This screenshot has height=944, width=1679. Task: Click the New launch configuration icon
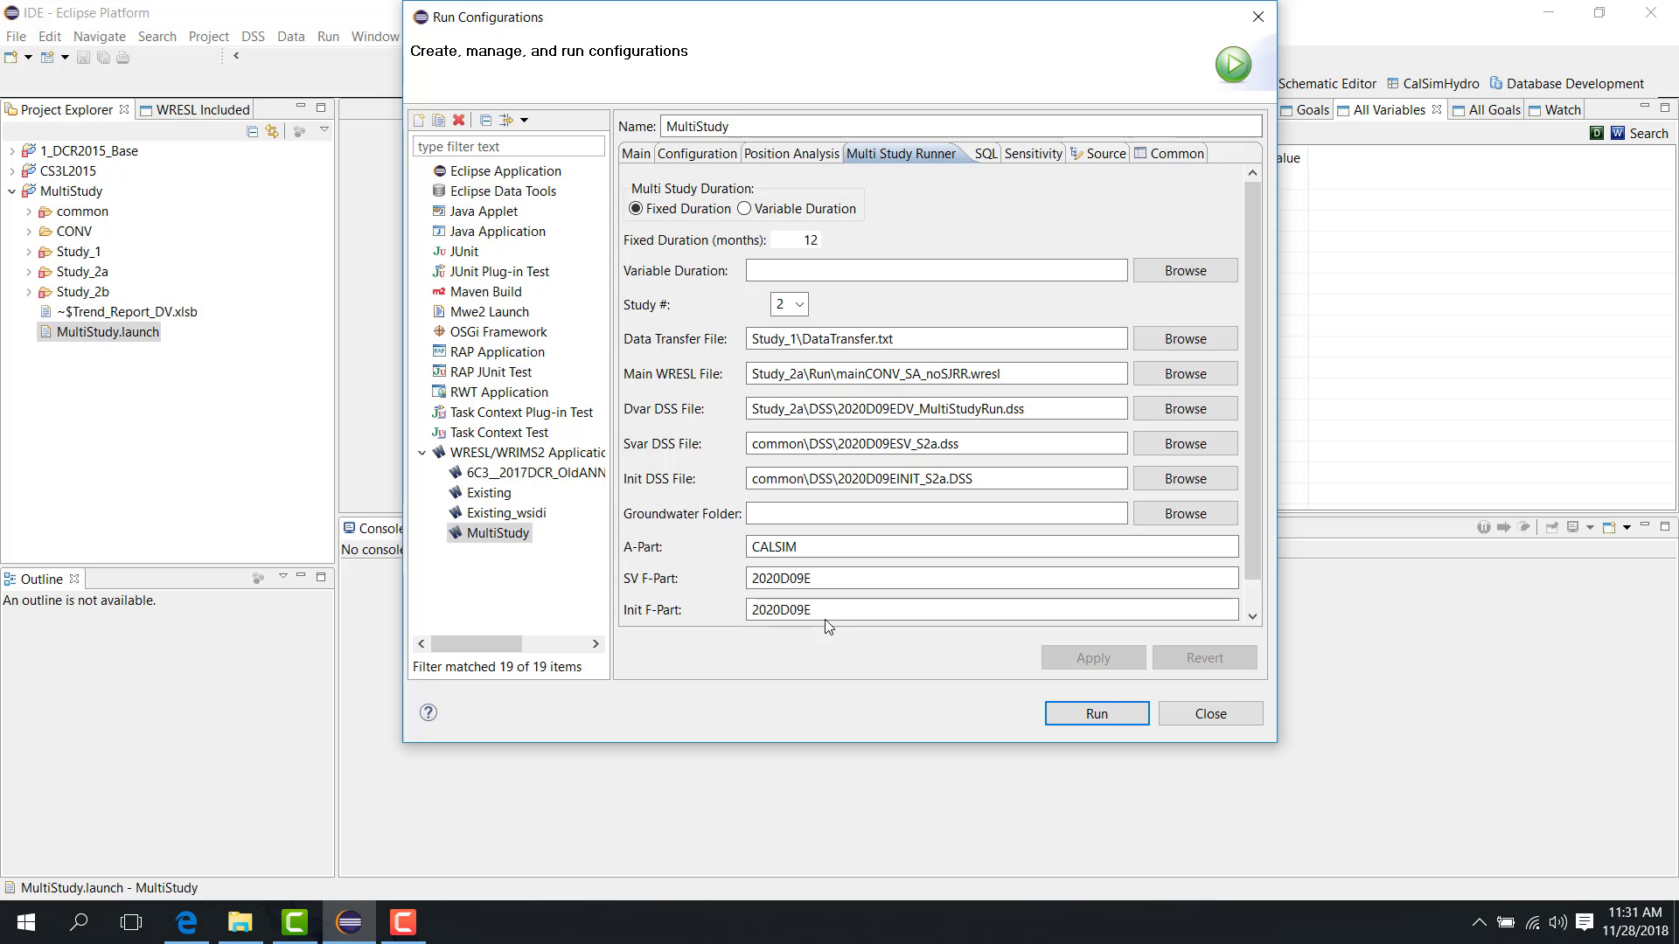419,120
